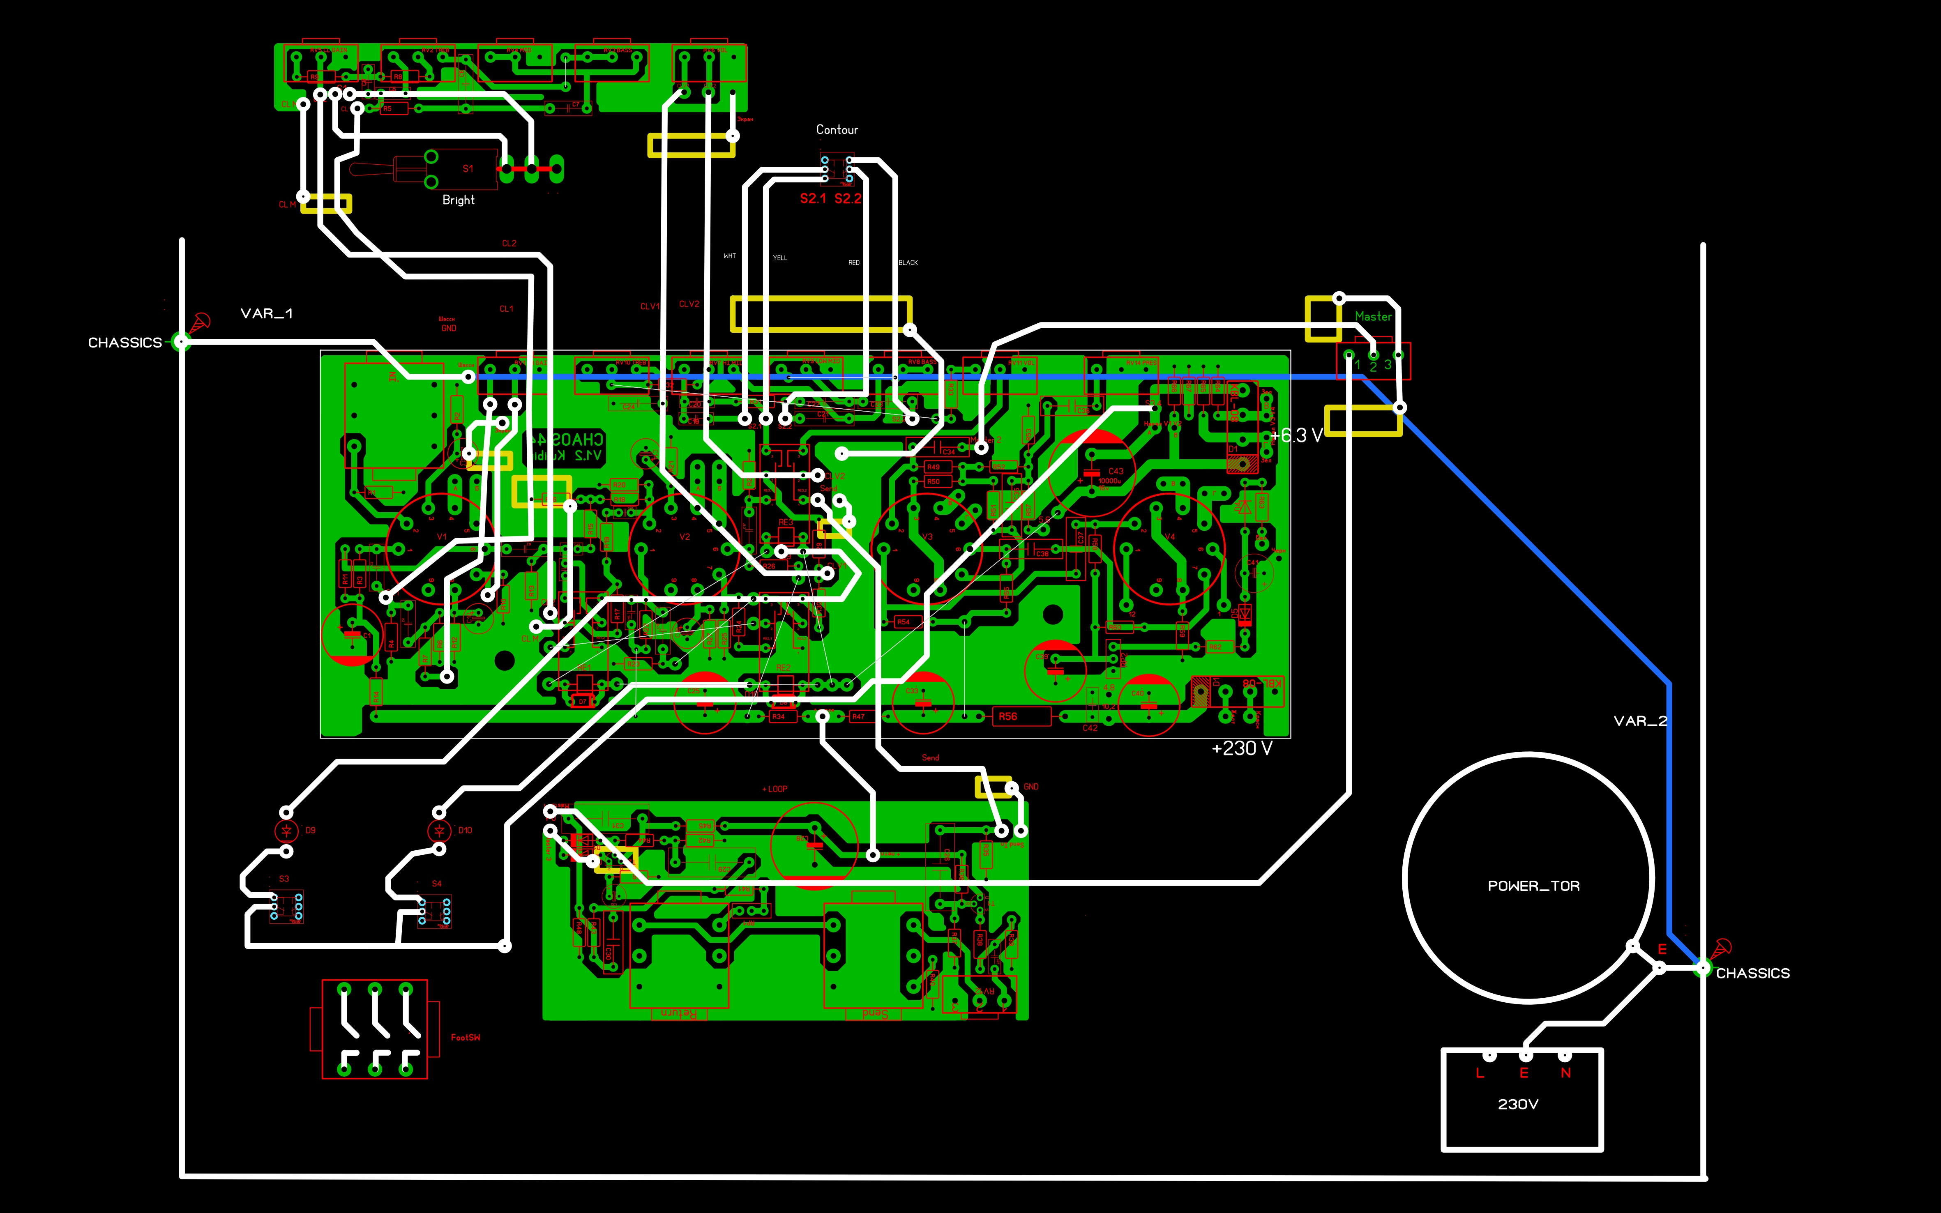Select the S3 switch footprint
1941x1213 pixels.
pyautogui.click(x=286, y=907)
